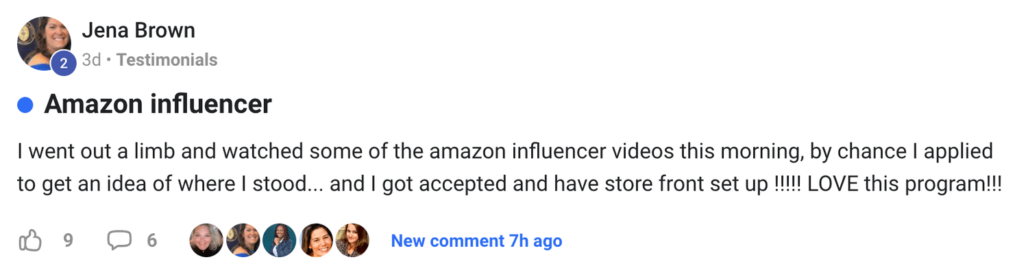Open the fourth commenter's smiling avatar
This screenshot has width=1028, height=275.
pyautogui.click(x=317, y=241)
